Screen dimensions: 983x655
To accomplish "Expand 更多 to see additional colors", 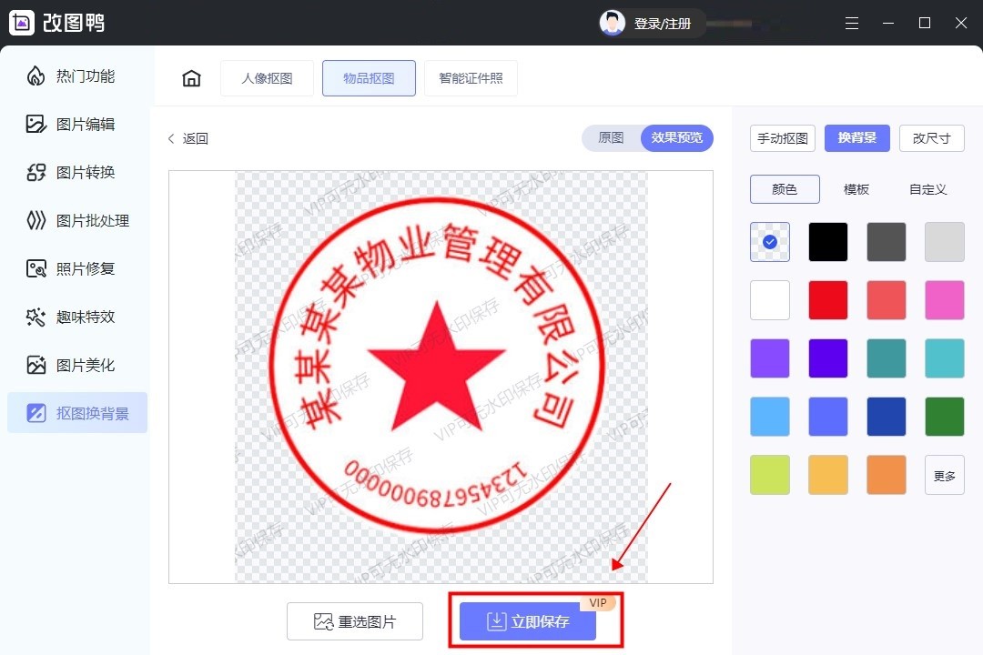I will pyautogui.click(x=944, y=474).
